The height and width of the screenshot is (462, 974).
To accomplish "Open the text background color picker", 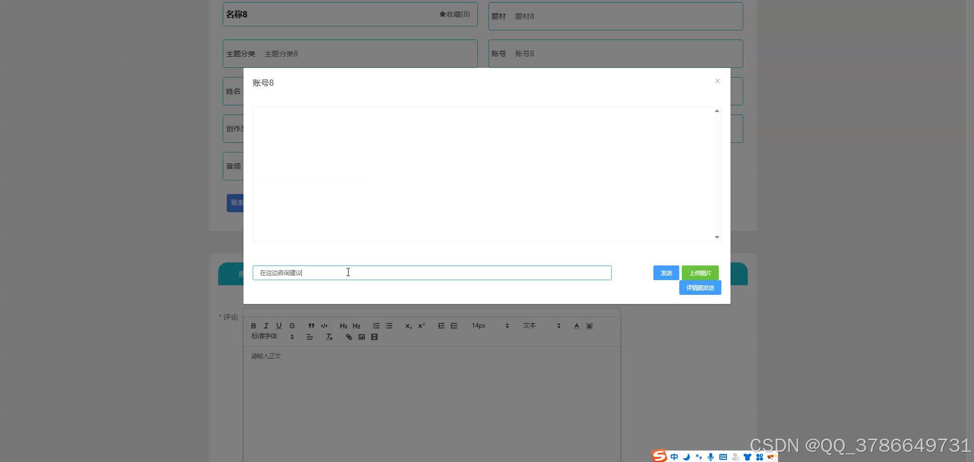I will (x=589, y=326).
